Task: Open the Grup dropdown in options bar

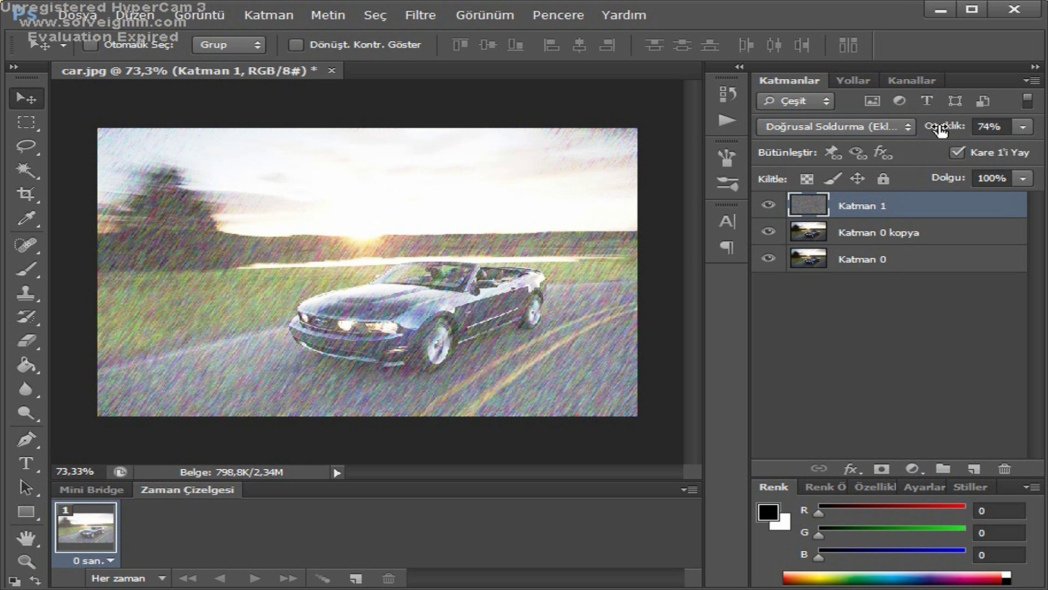Action: click(229, 45)
